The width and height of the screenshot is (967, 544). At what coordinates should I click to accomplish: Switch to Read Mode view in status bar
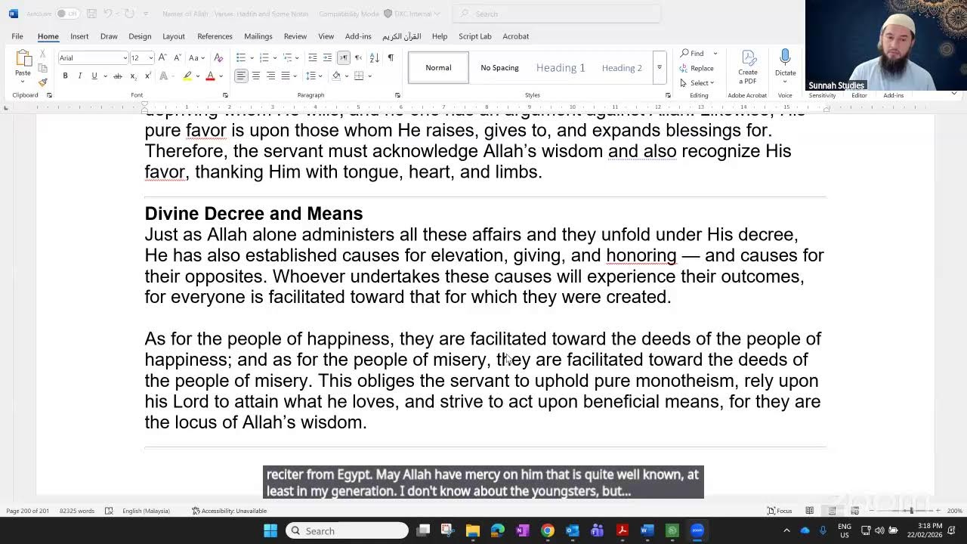tap(809, 511)
